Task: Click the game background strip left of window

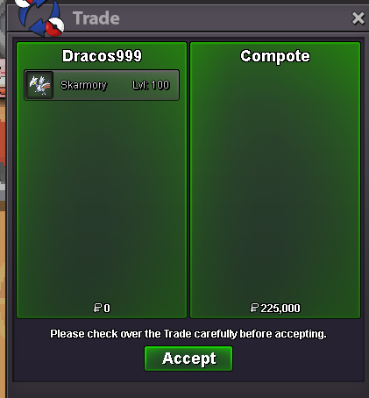Action: pyautogui.click(x=3, y=204)
